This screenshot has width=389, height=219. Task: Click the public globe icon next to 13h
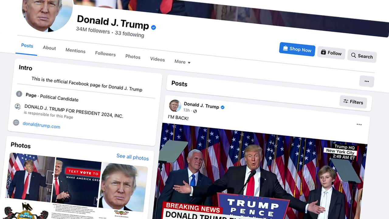point(195,111)
